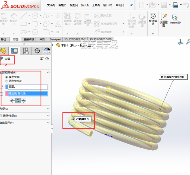Switch to the 评估 evaluate tab
The height and width of the screenshot is (175, 190).
42,39
